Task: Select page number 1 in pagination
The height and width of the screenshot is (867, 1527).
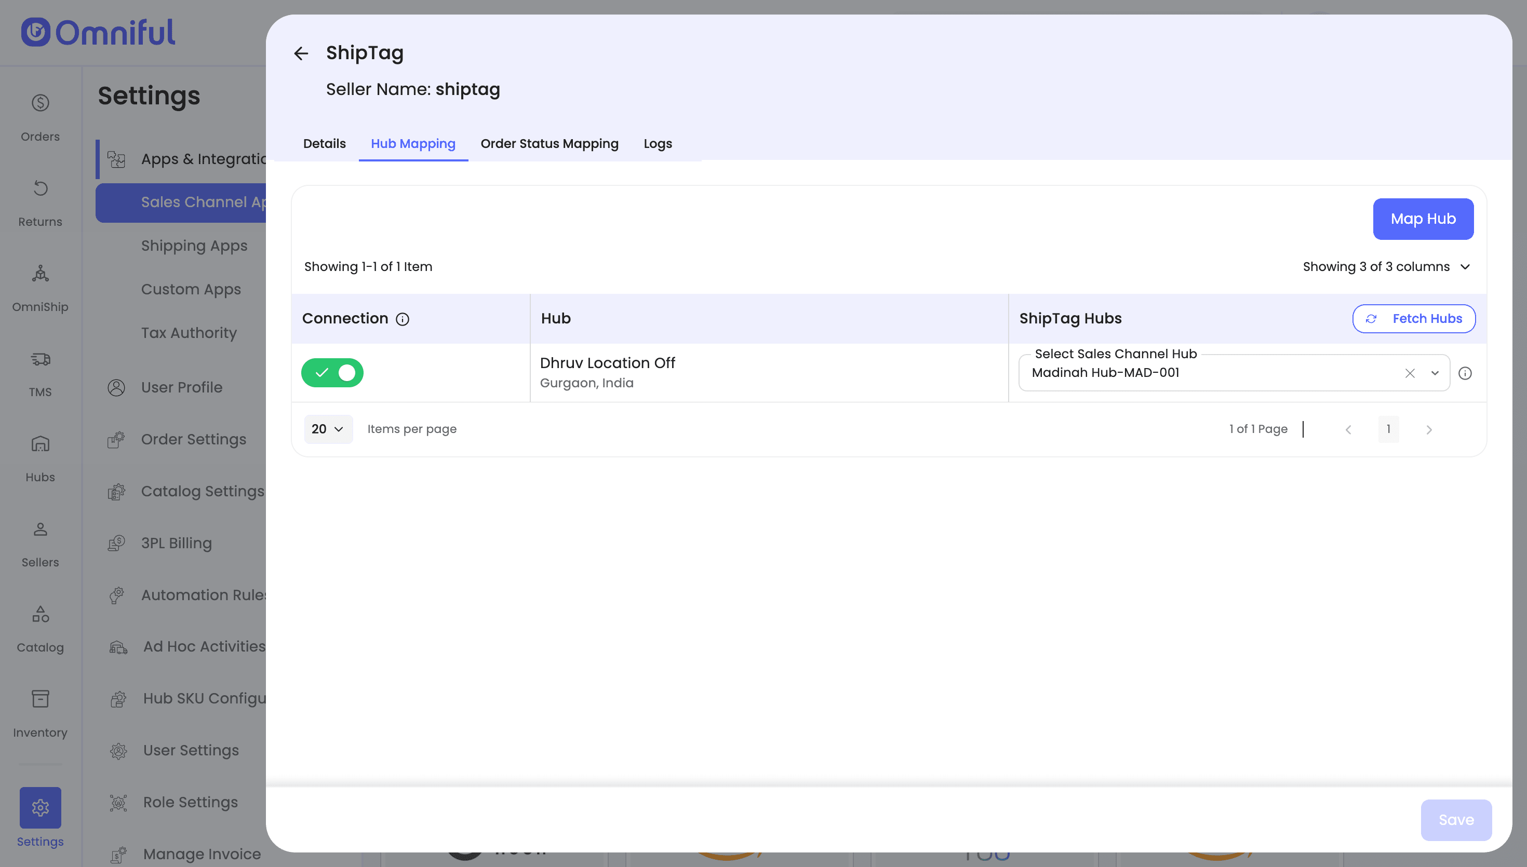Action: (x=1388, y=429)
